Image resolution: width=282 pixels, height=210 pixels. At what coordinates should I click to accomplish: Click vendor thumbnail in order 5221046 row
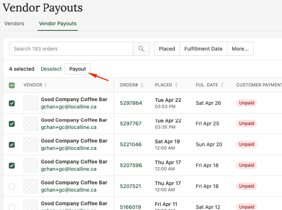[x=31, y=145]
